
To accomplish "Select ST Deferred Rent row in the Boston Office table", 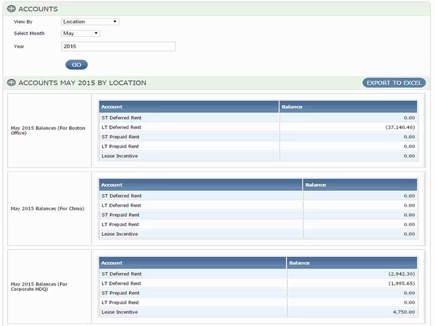I will pos(258,118).
